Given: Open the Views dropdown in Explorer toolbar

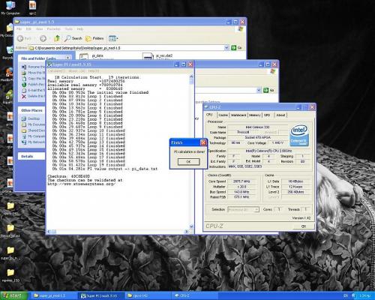Looking at the screenshot, I should coord(113,38).
